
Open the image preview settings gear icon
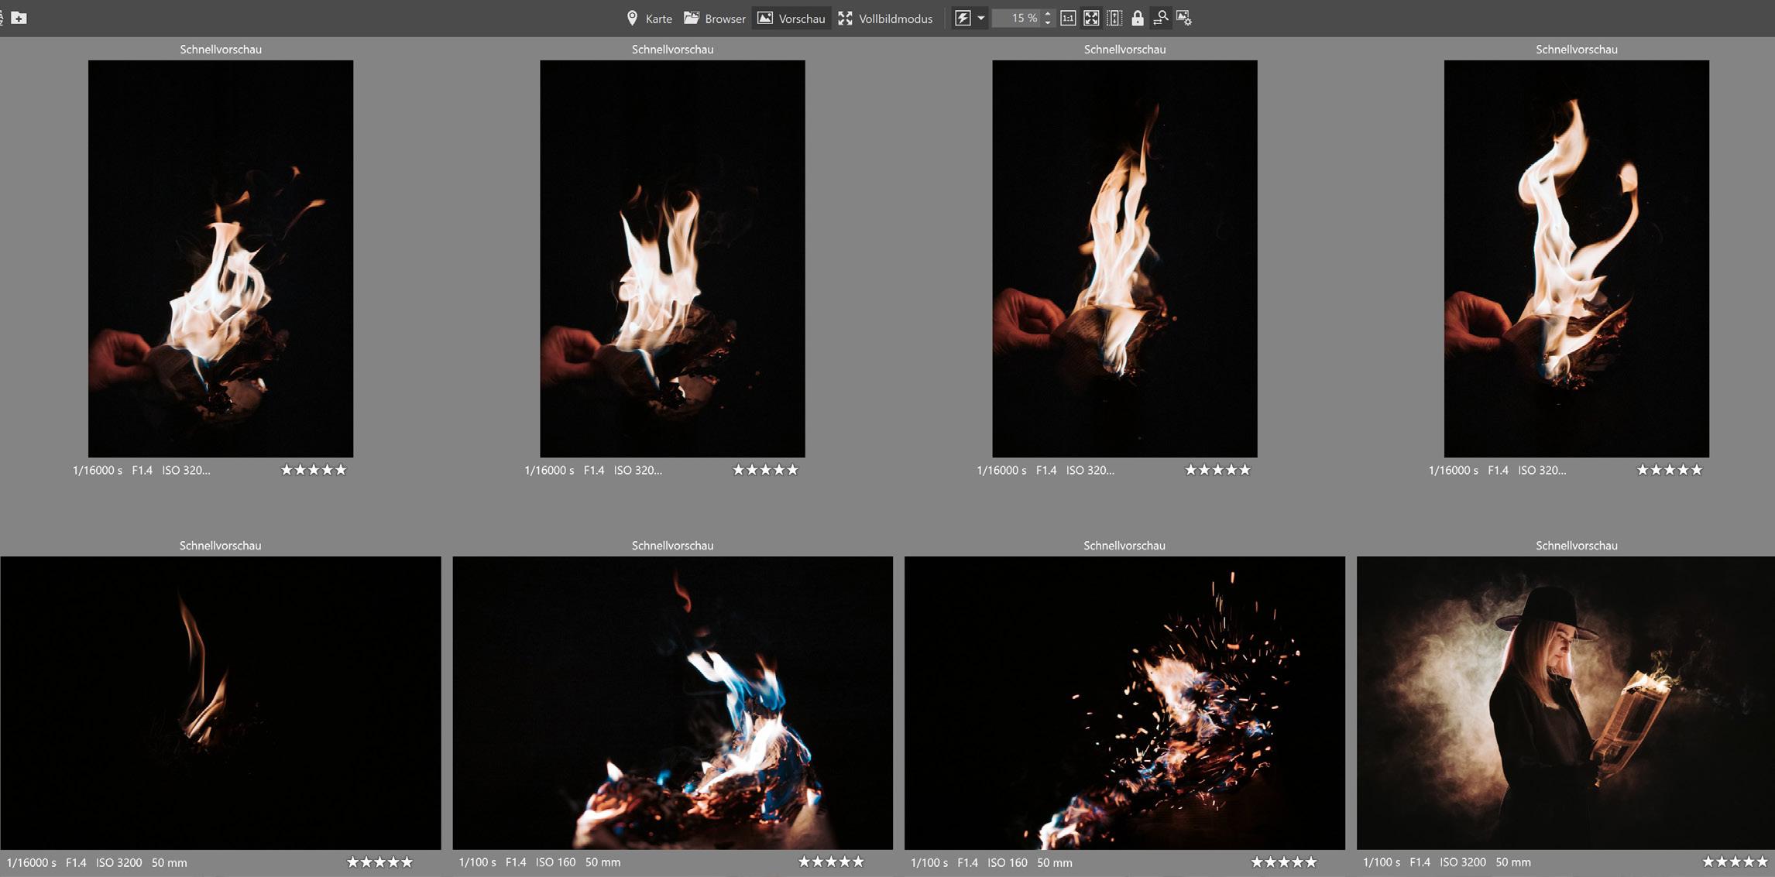point(1184,18)
